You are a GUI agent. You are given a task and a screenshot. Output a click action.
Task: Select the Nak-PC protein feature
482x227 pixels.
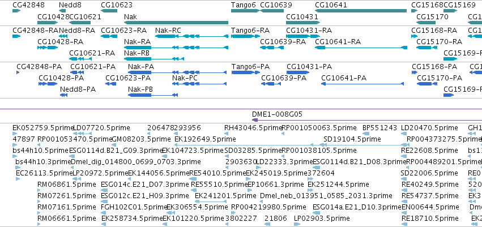point(199,84)
